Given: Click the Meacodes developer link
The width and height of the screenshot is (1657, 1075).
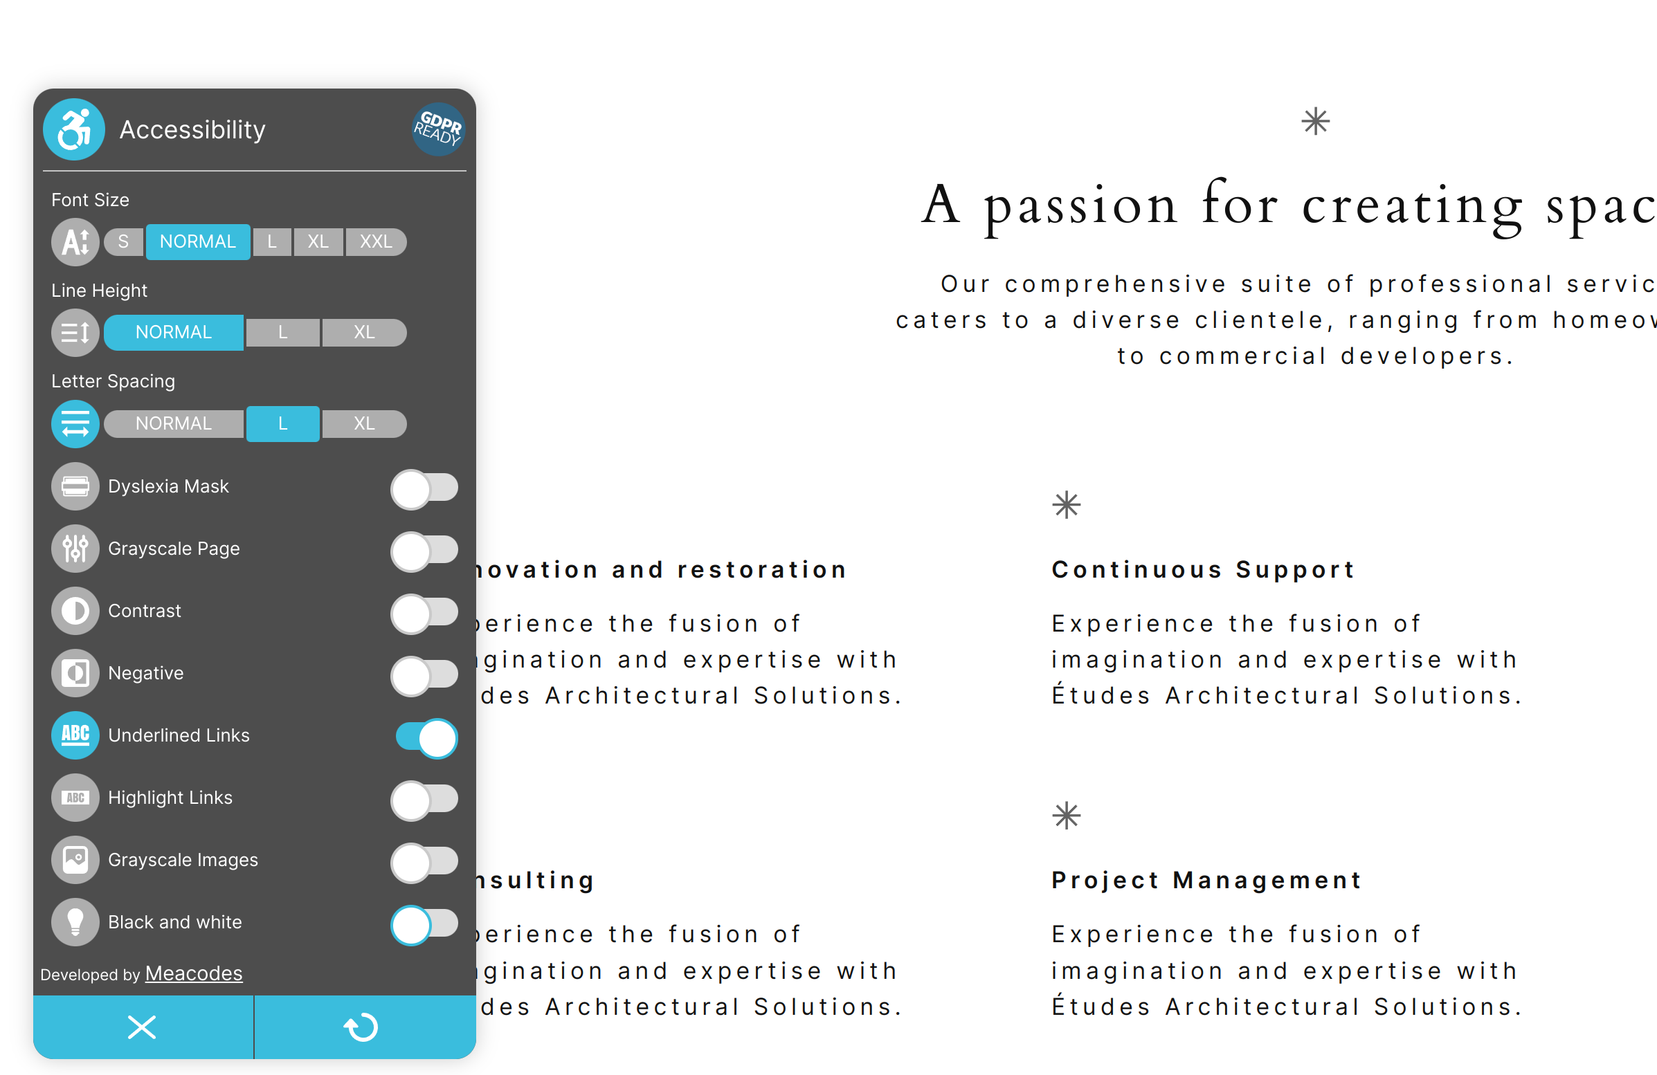Looking at the screenshot, I should point(194,973).
